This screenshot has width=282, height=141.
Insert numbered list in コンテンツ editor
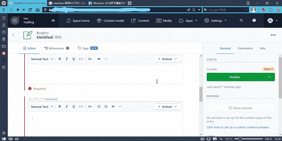(x=106, y=107)
